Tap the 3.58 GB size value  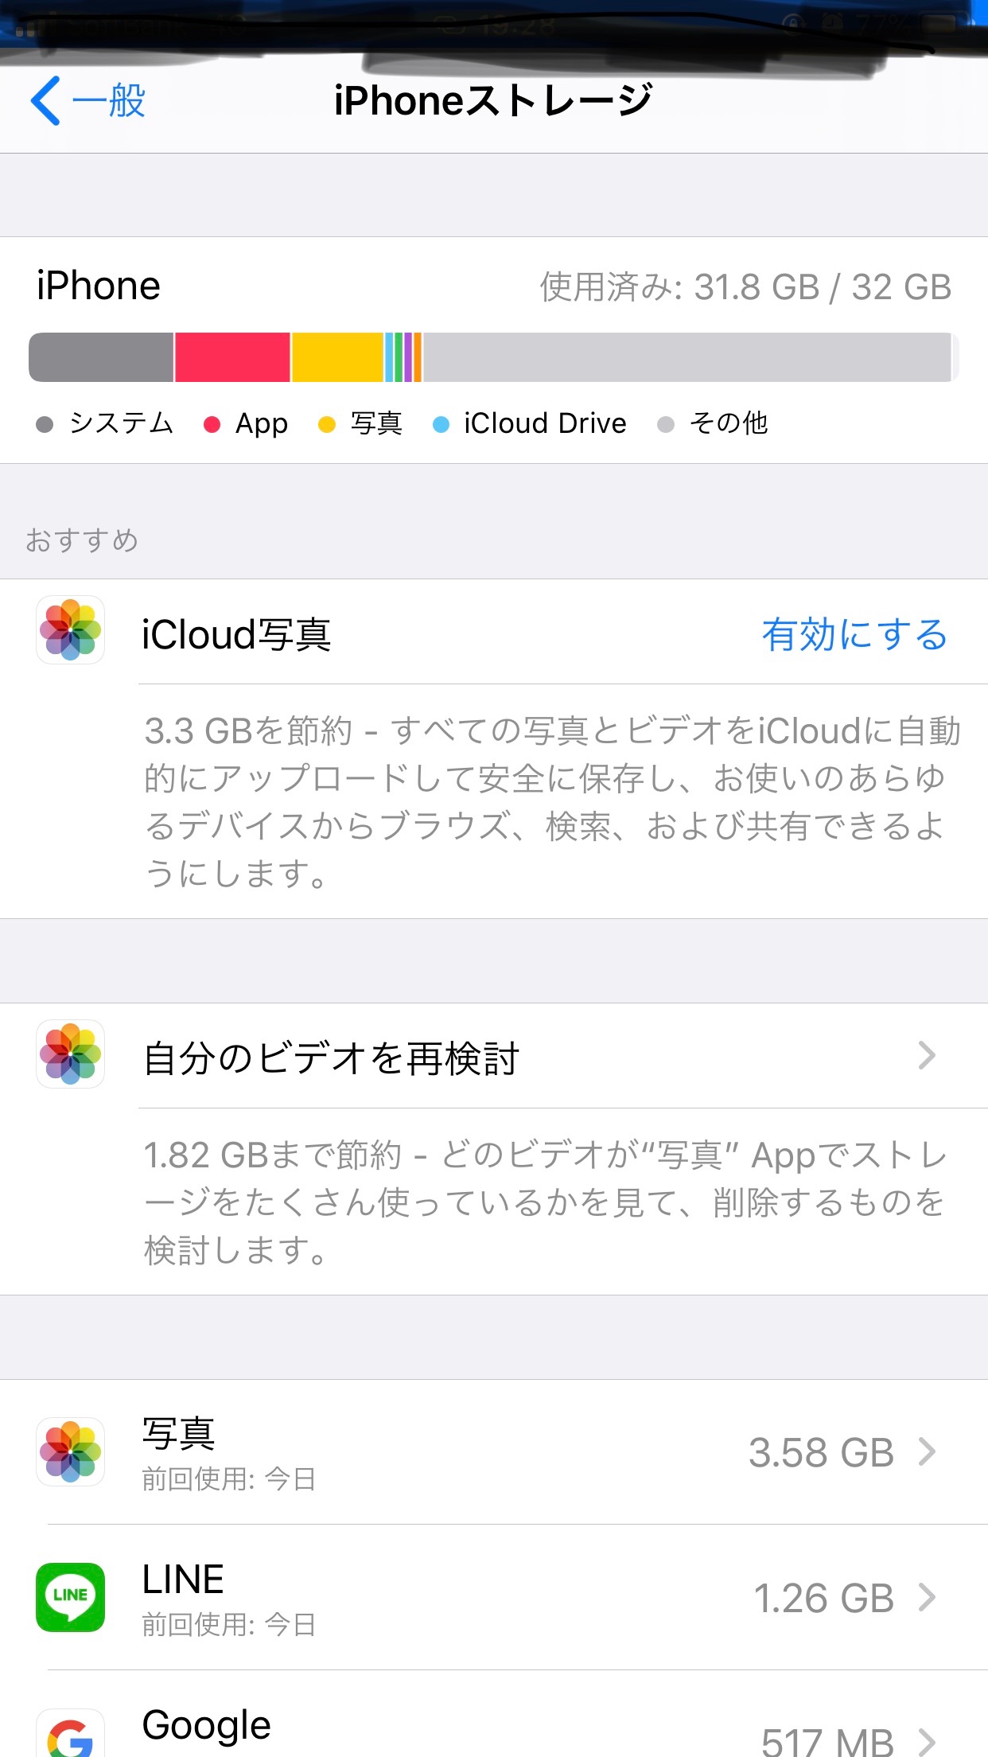click(821, 1453)
